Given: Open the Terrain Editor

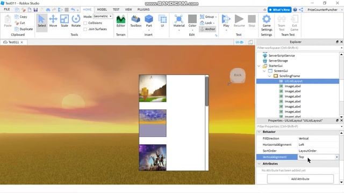Looking at the screenshot, I should tap(120, 21).
